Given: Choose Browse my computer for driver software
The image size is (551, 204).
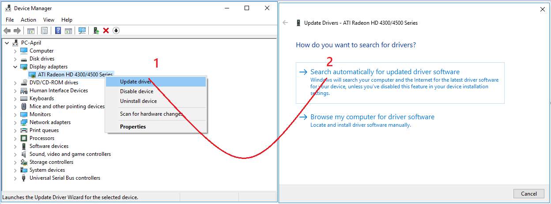Looking at the screenshot, I should pos(372,117).
